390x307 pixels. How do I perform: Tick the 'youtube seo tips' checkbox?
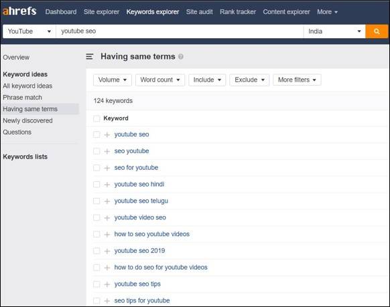coord(96,284)
